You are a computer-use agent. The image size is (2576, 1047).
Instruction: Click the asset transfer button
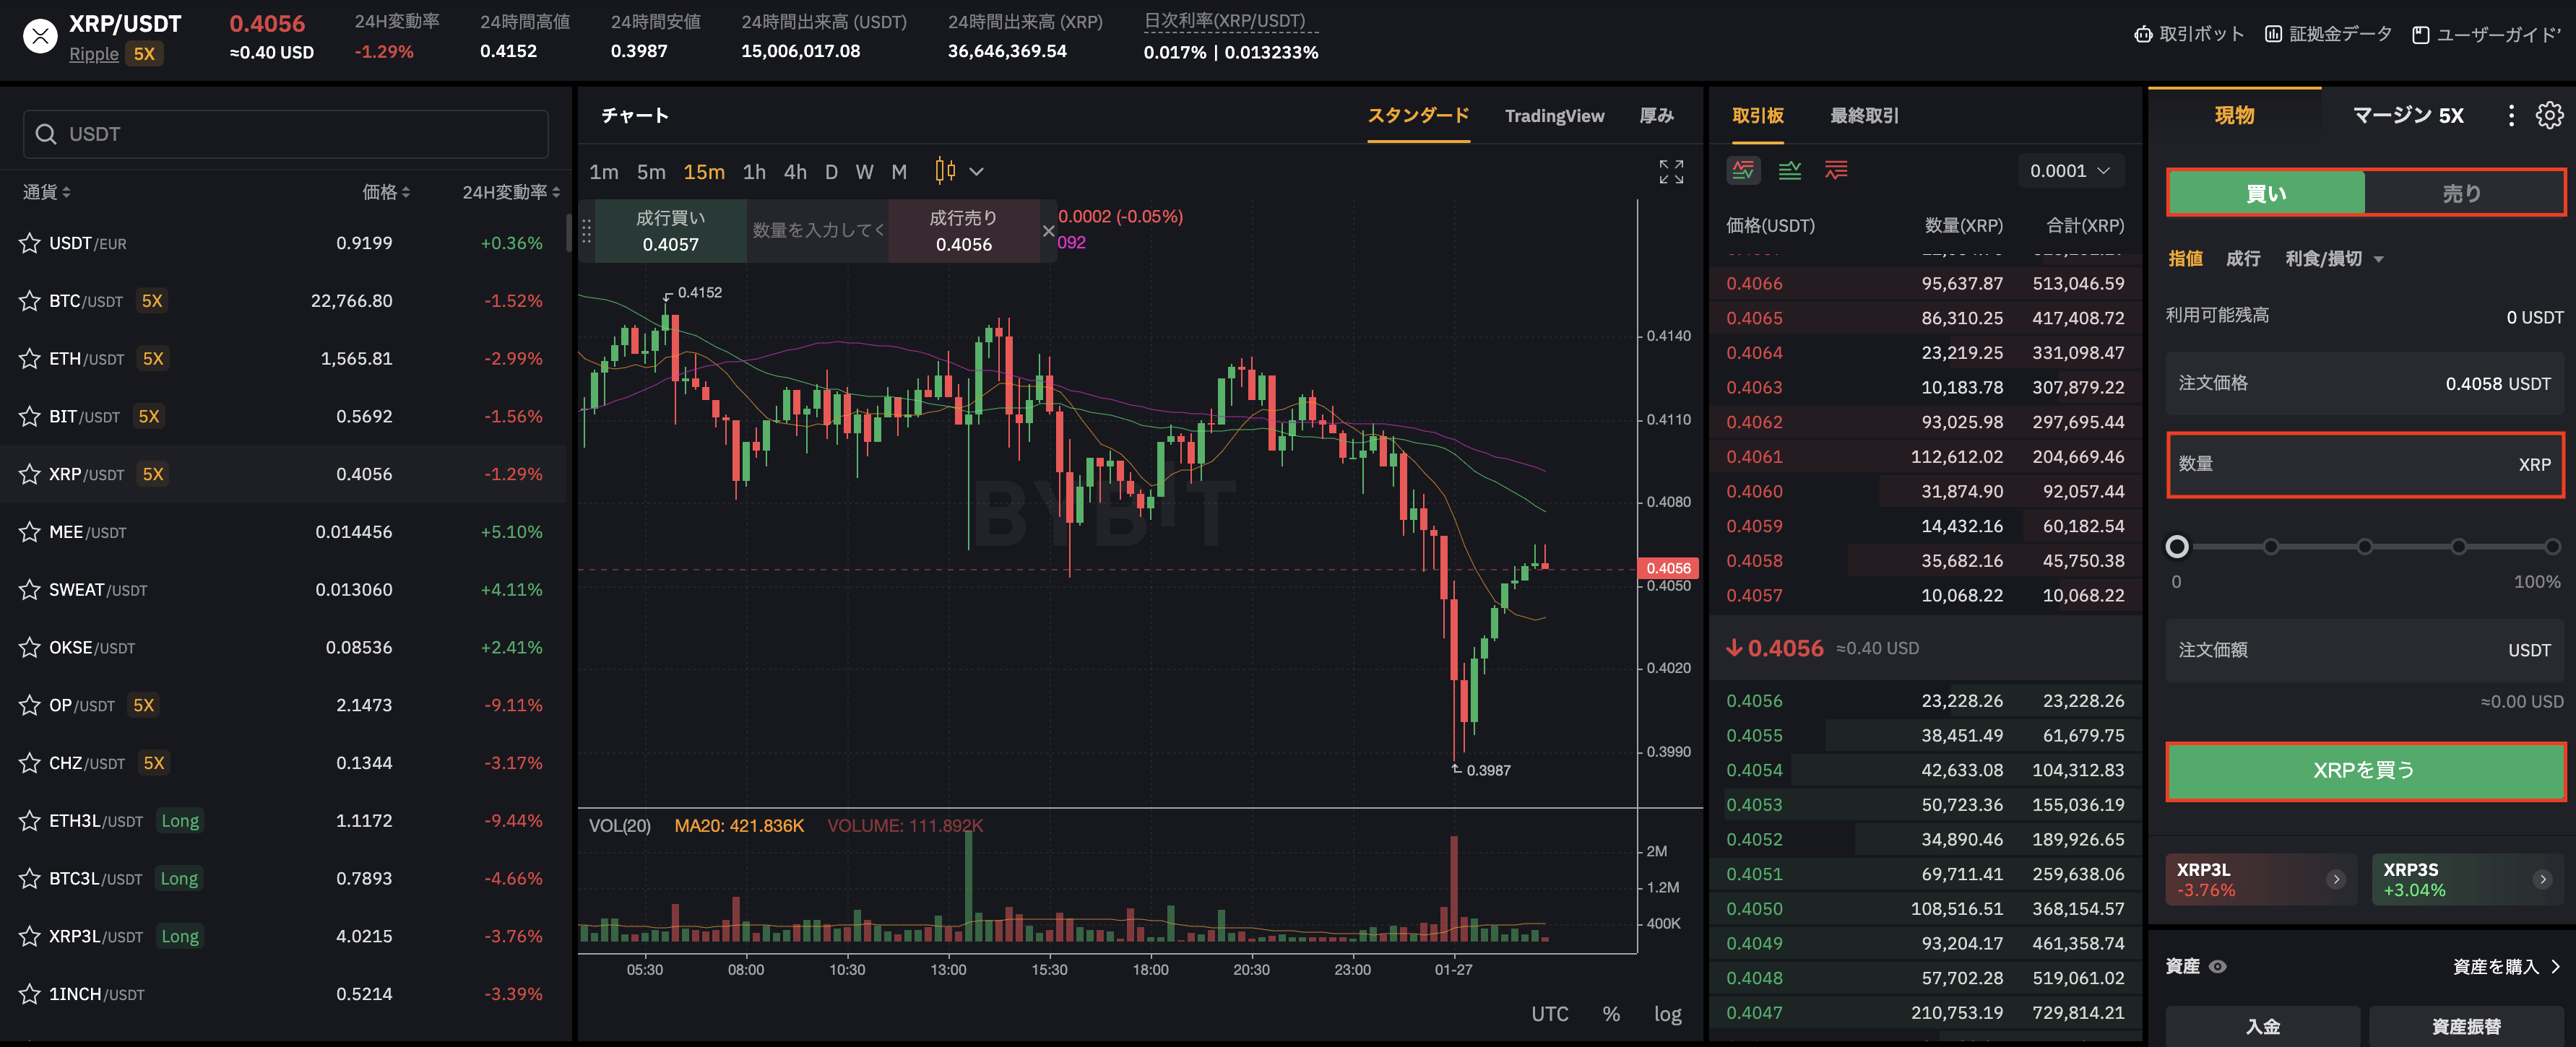2466,1026
